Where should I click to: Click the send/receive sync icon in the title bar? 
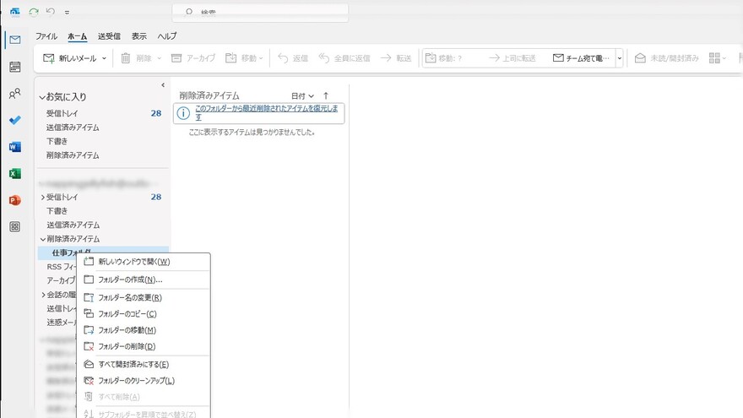33,12
